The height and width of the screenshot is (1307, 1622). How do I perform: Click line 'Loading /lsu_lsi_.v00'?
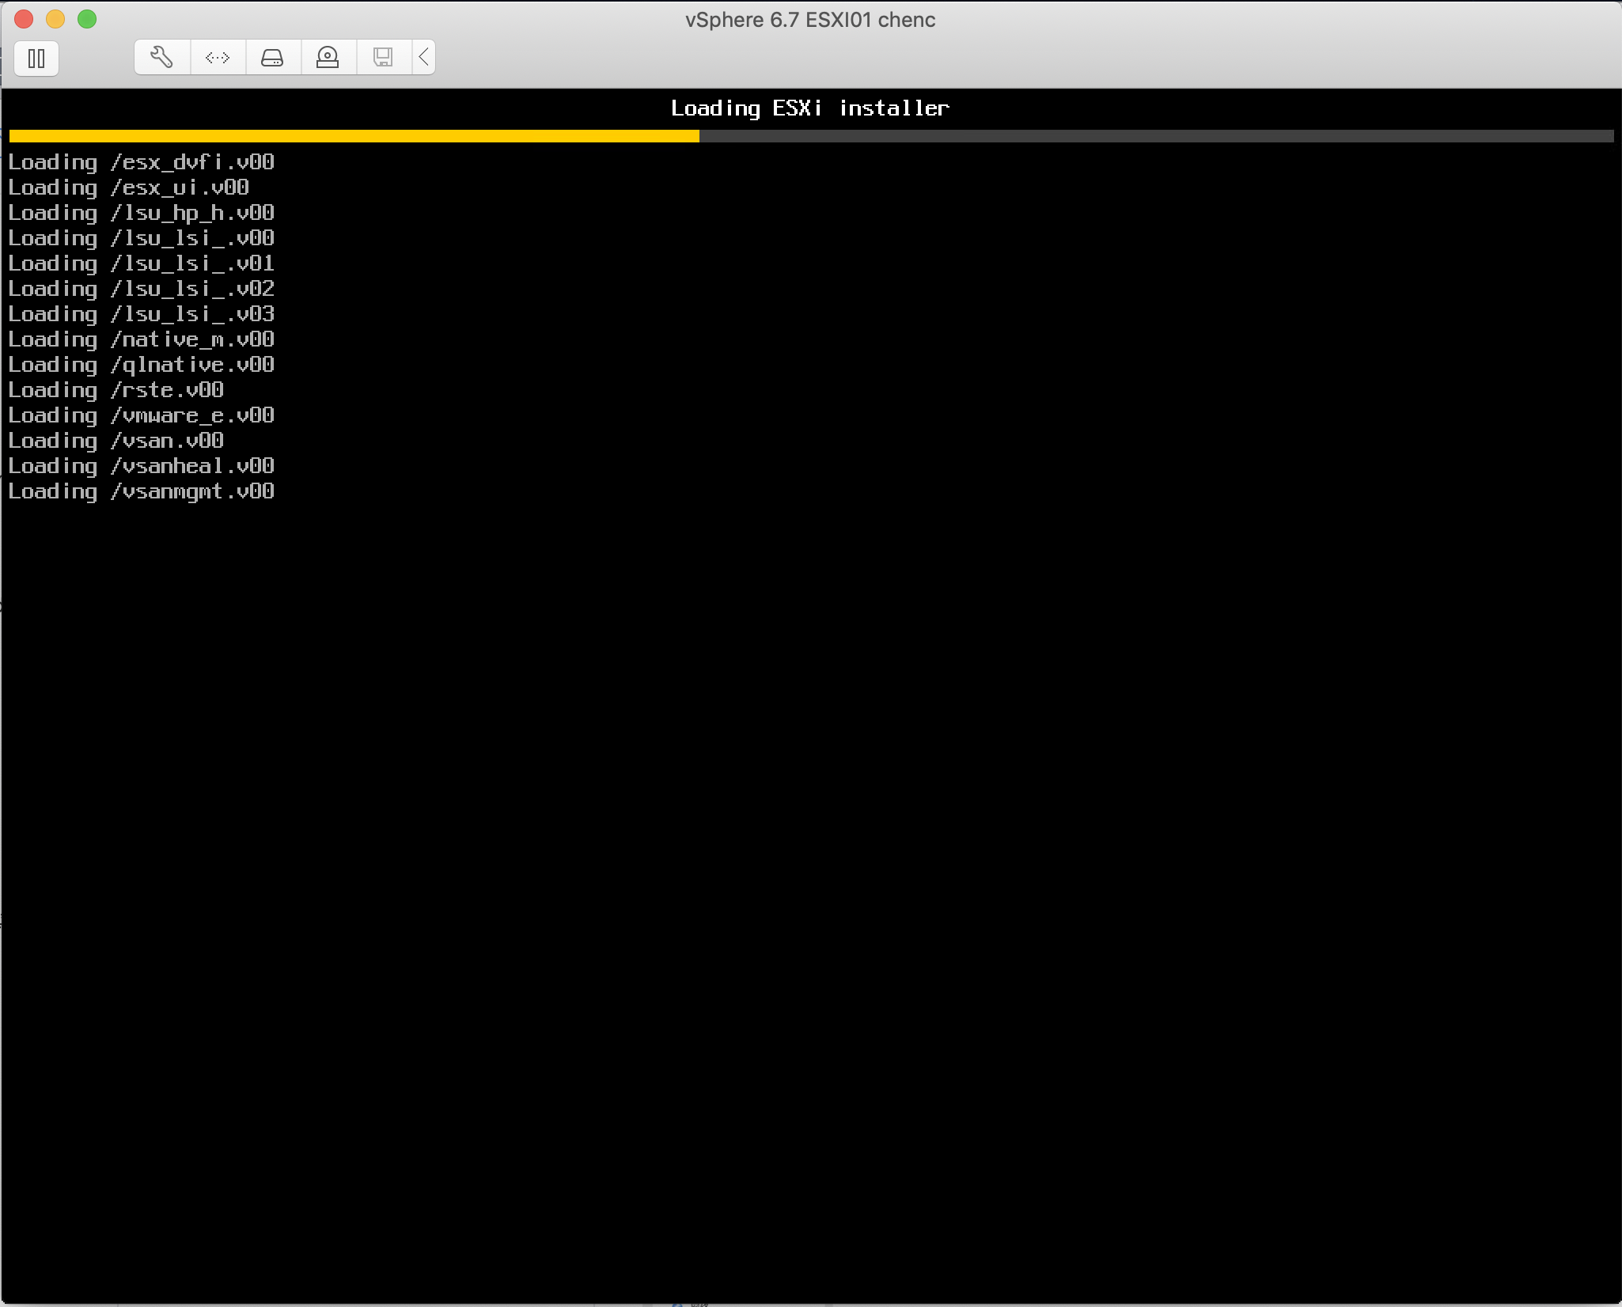[142, 238]
